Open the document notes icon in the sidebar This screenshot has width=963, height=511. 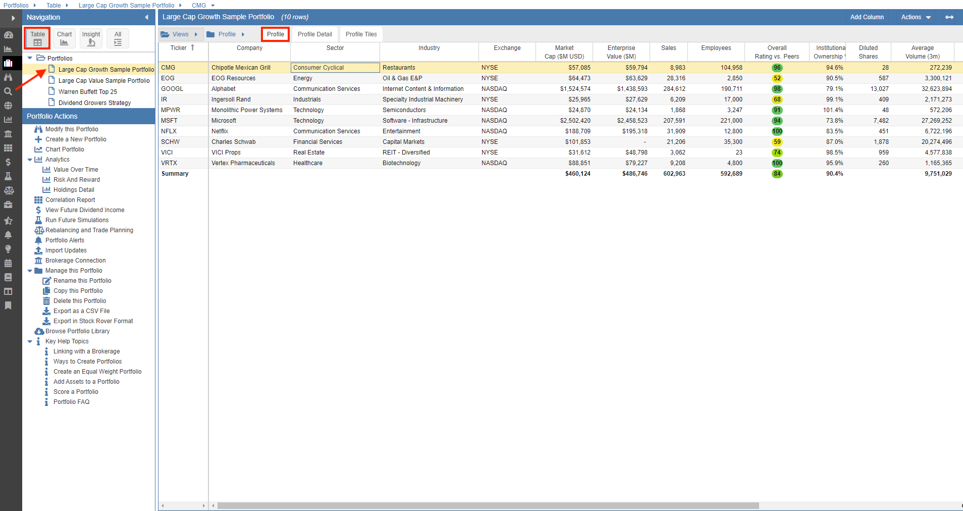point(8,277)
